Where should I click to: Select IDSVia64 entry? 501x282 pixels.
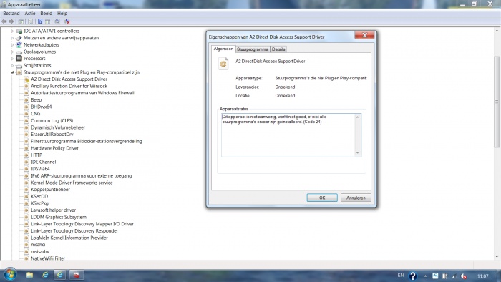pos(40,169)
